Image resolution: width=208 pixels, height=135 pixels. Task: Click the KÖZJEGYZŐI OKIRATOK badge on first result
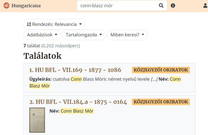161,70
